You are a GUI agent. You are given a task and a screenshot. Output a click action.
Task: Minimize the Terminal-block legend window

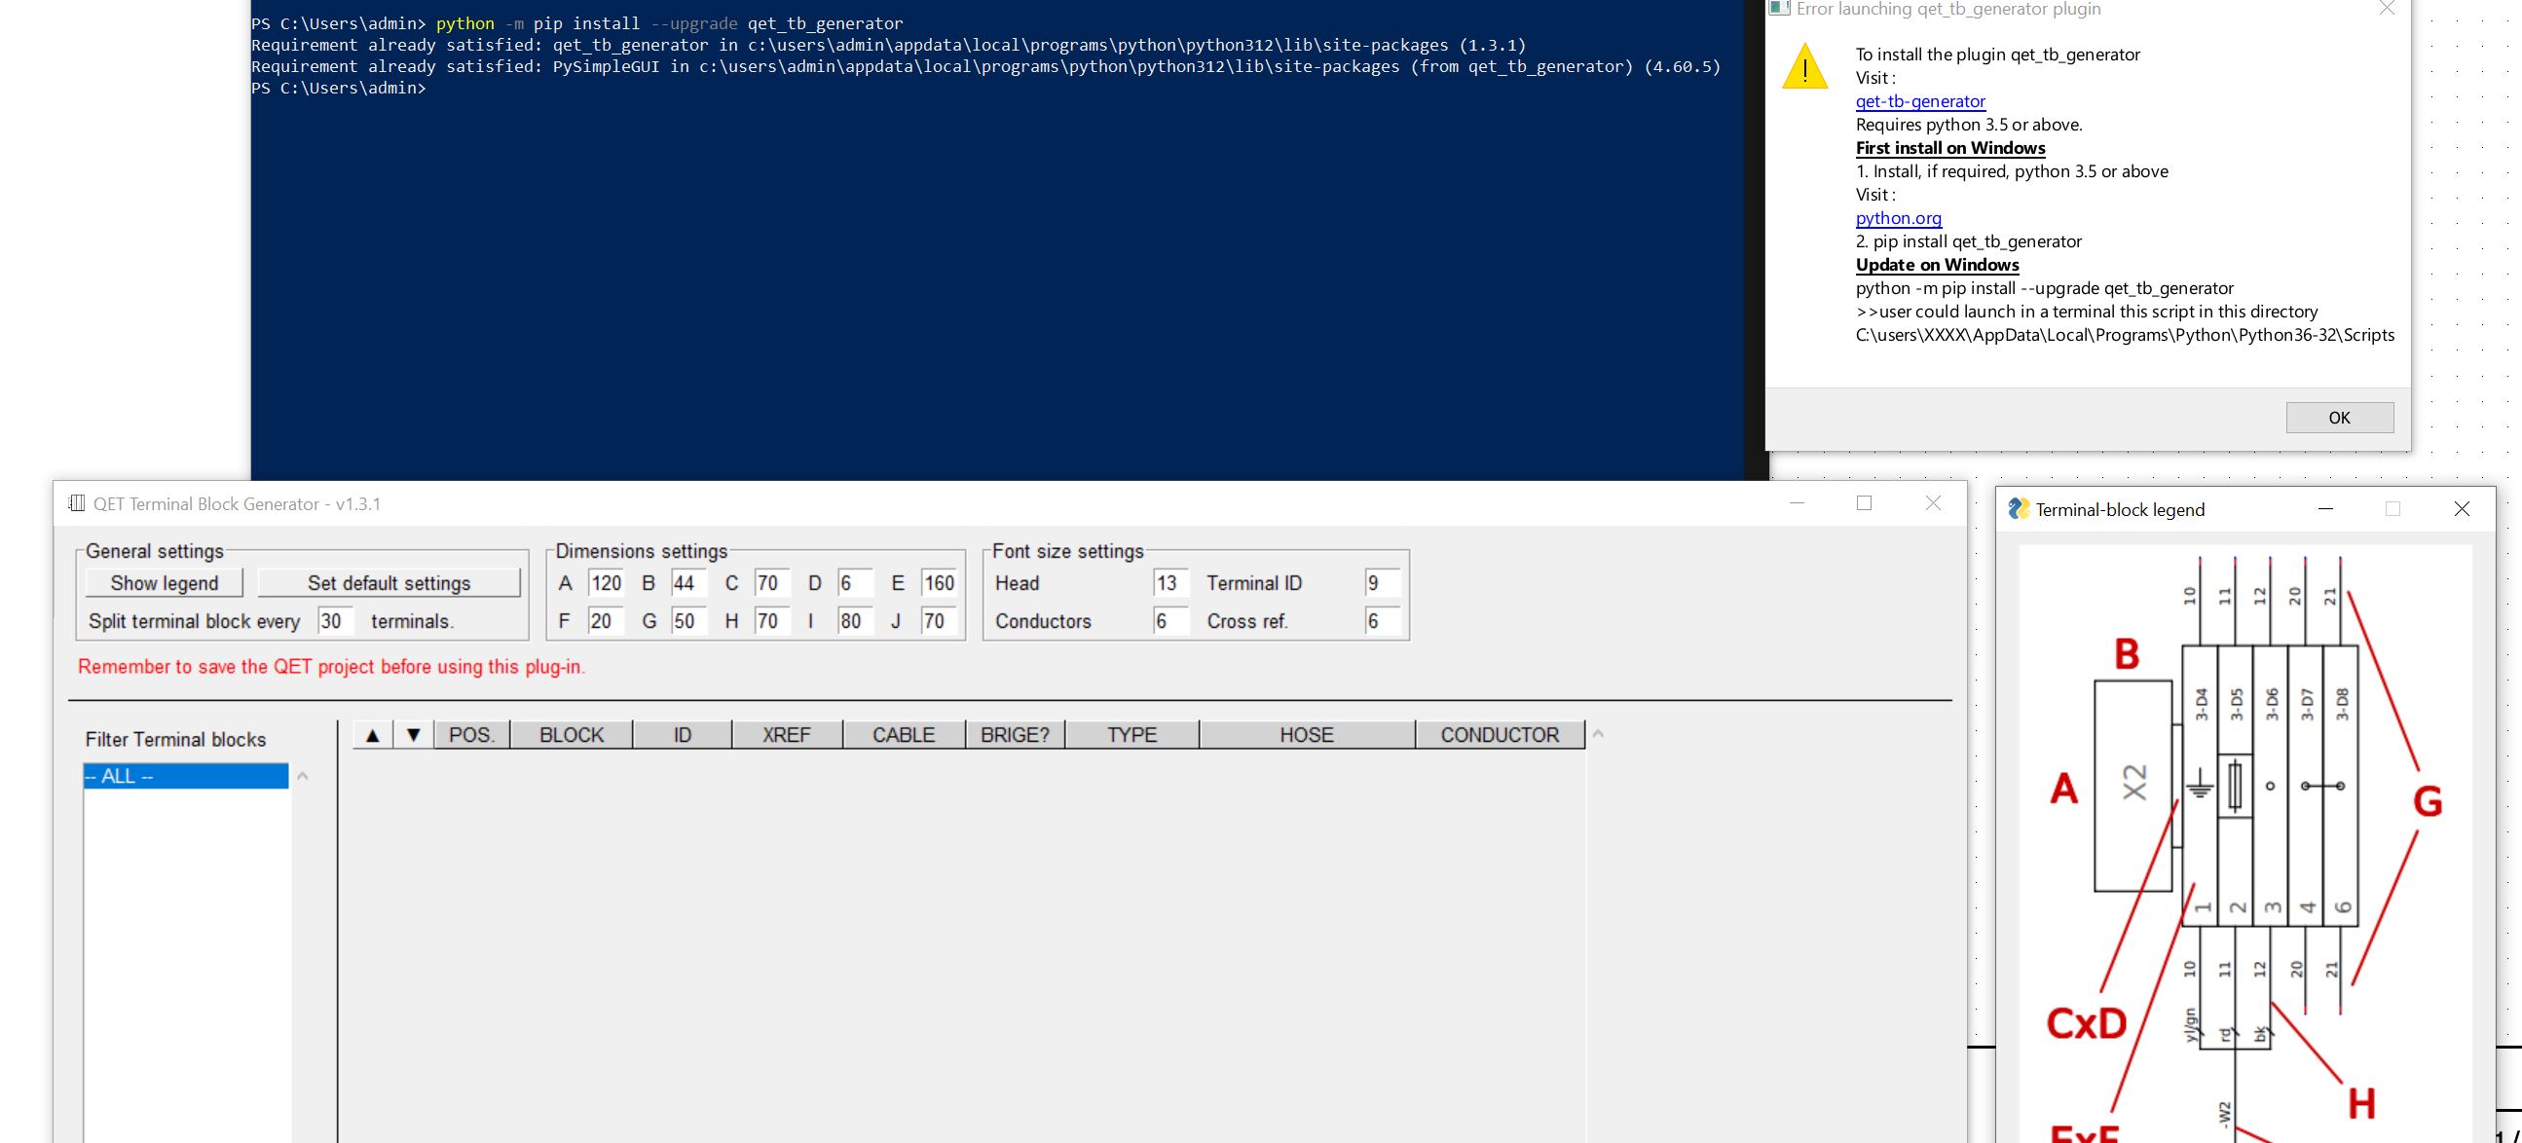(x=2325, y=509)
